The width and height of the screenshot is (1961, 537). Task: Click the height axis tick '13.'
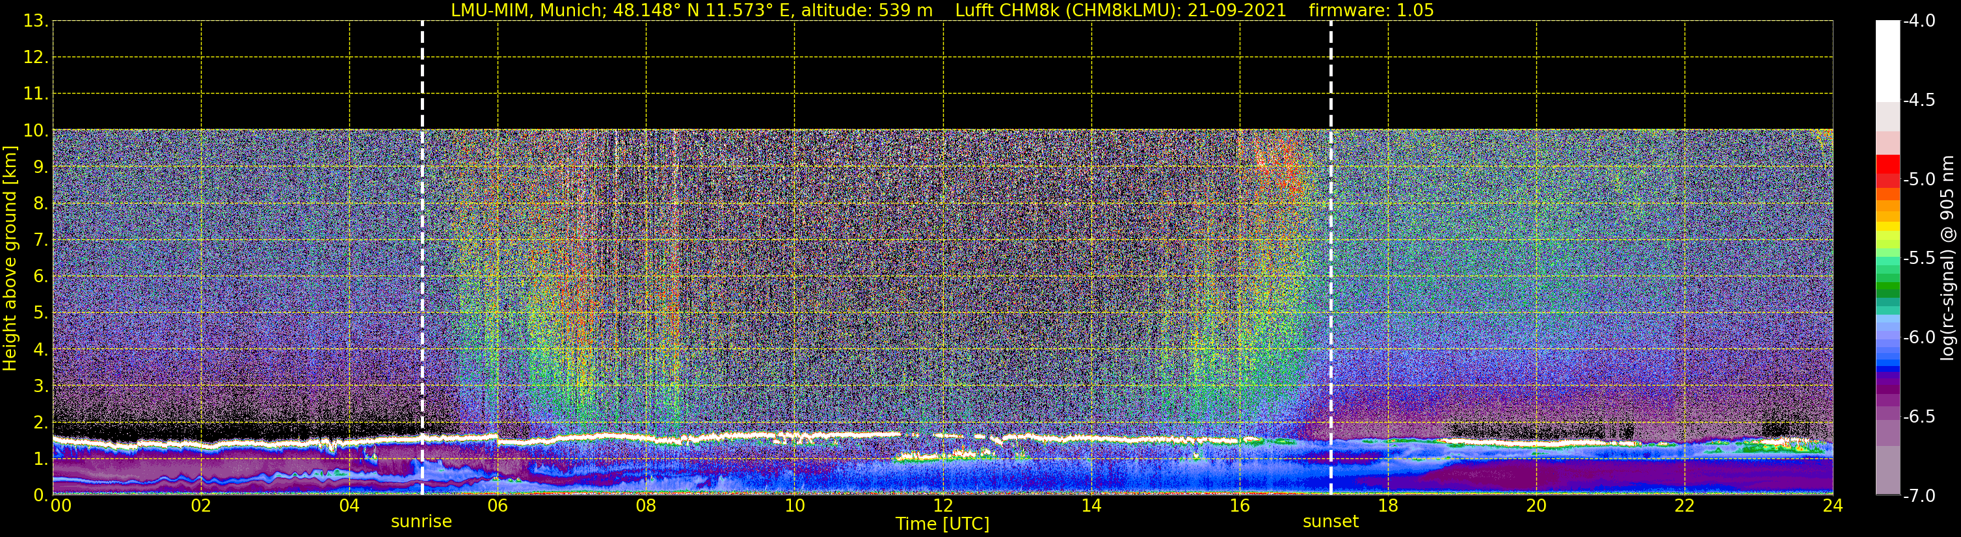pyautogui.click(x=36, y=21)
